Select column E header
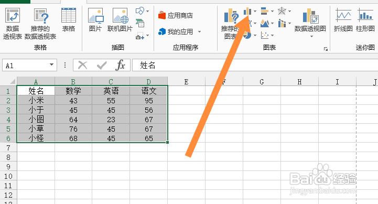The image size is (378, 204). (186, 81)
